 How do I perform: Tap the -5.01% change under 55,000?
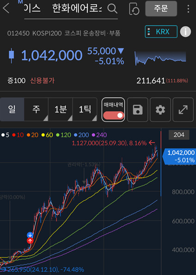[109, 62]
